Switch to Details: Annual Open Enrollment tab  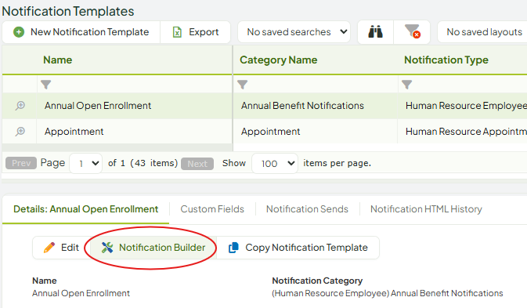coord(85,209)
